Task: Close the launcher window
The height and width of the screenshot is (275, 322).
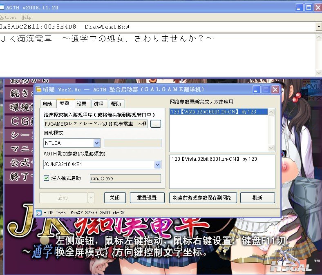Action: tap(275, 90)
